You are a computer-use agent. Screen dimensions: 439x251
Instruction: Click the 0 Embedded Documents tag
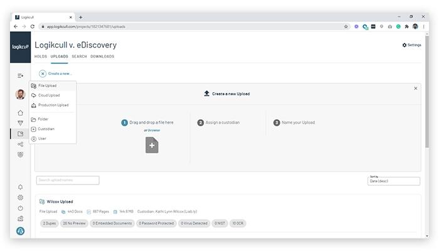[x=112, y=223]
